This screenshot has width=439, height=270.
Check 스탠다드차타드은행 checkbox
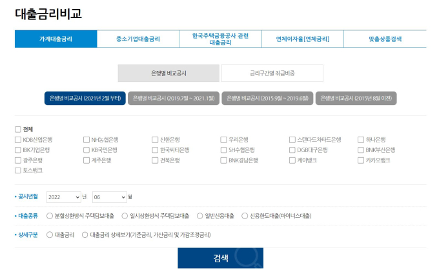pyautogui.click(x=292, y=140)
